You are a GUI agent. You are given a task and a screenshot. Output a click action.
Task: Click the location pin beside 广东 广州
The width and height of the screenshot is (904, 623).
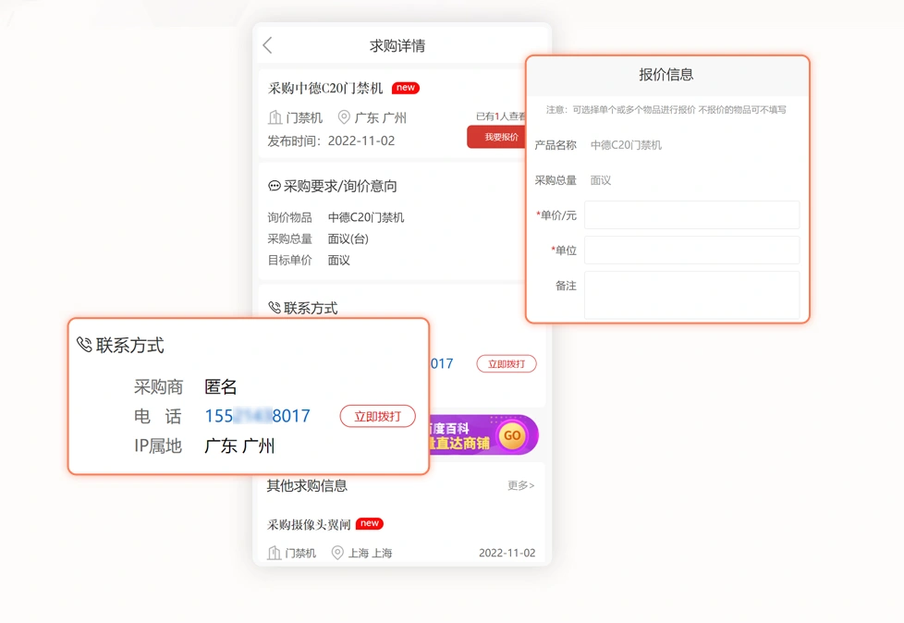(x=344, y=117)
